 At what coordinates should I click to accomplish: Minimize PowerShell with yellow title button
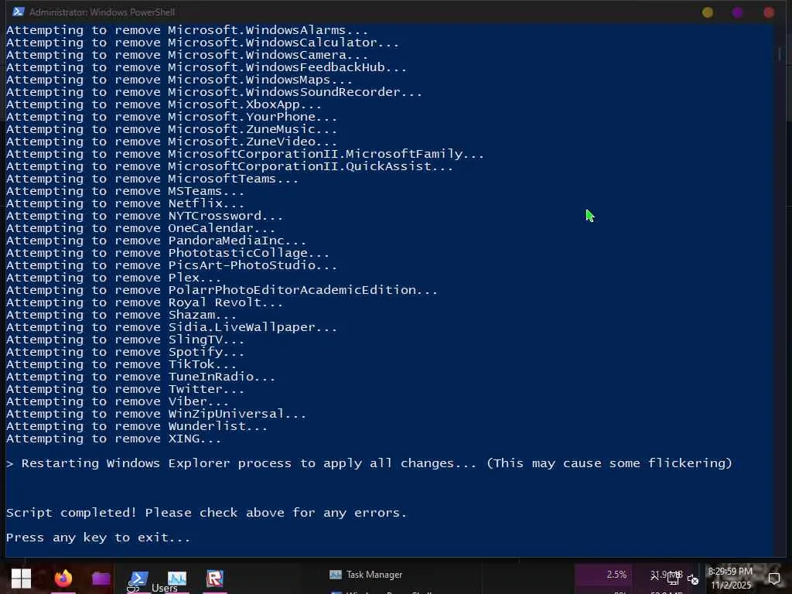[708, 12]
